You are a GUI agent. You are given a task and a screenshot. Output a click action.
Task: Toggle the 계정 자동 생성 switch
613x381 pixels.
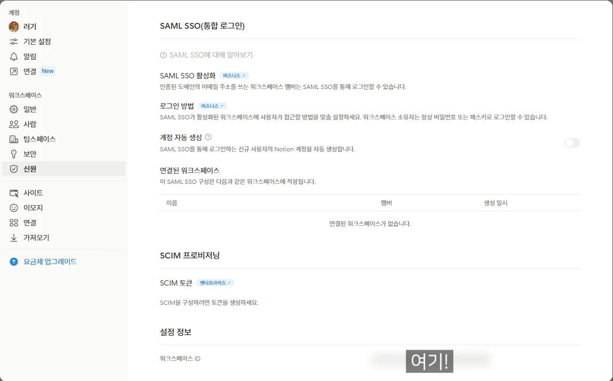tap(573, 143)
